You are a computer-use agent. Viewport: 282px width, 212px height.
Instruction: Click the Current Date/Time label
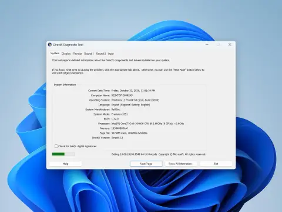click(x=99, y=91)
